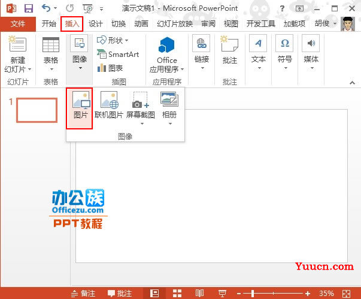Open zoom dialog via 35% level
361x299 pixels.
coord(326,294)
